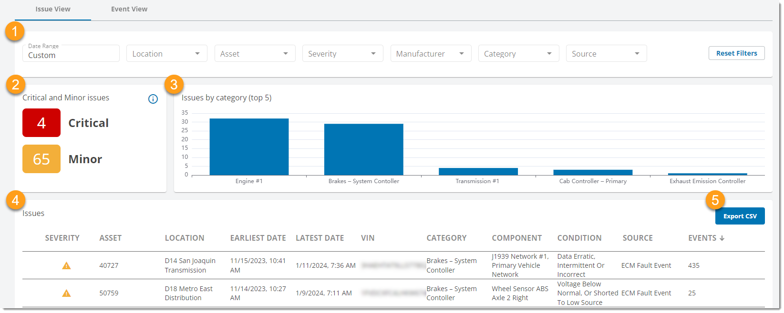Click the orange Minor count tile

(x=41, y=159)
